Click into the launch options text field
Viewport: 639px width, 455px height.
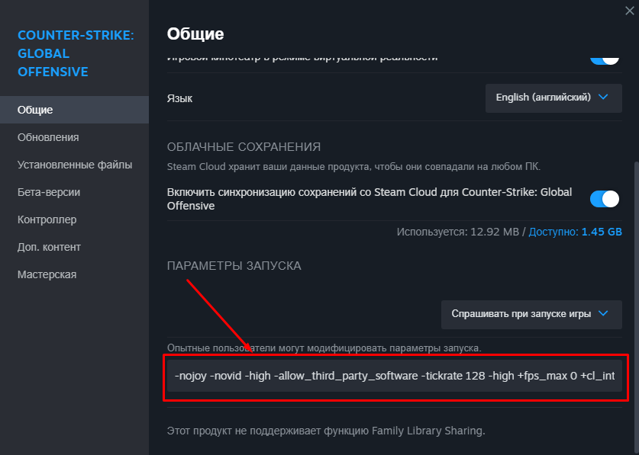click(x=395, y=376)
